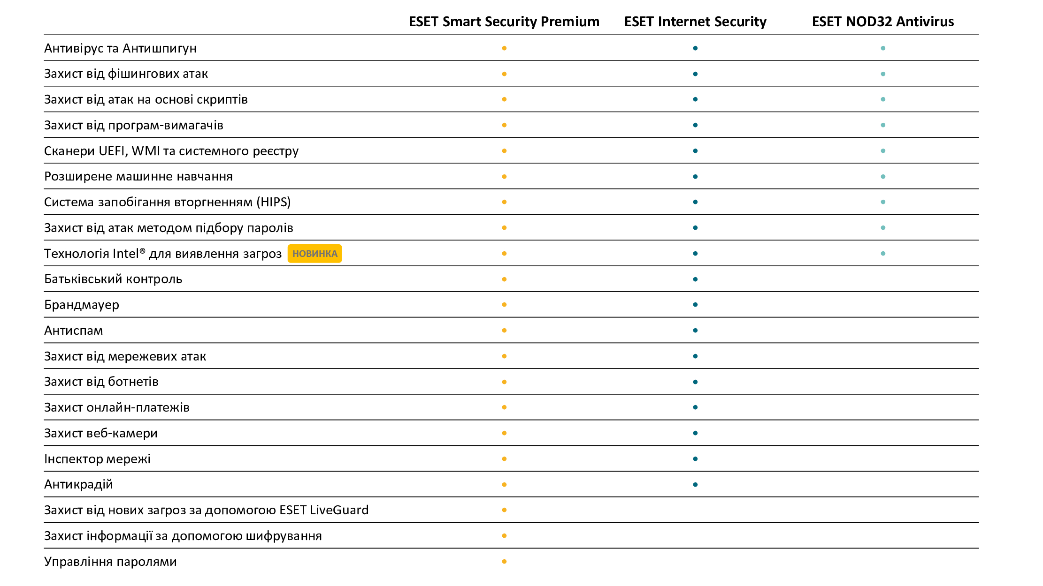1043x586 pixels.
Task: Click the Захист онлайн-платежів feature text
Action: pyautogui.click(x=117, y=407)
